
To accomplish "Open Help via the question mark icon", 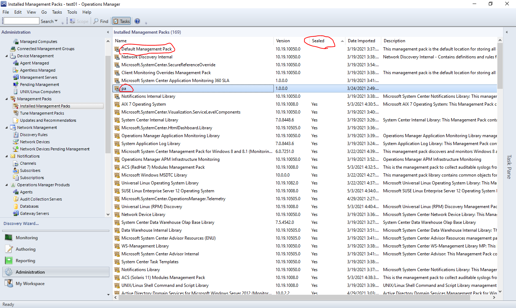I will point(137,21).
